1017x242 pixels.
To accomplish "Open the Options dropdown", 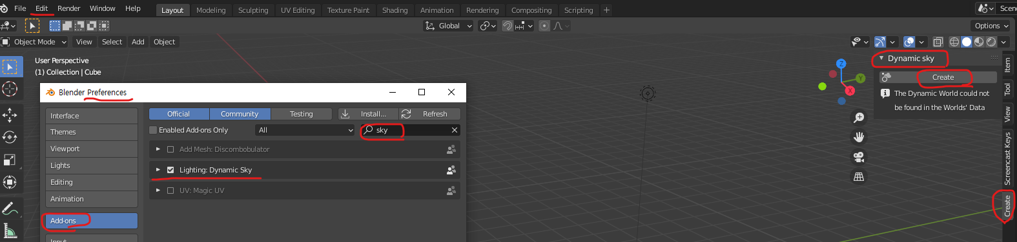I will [x=991, y=26].
